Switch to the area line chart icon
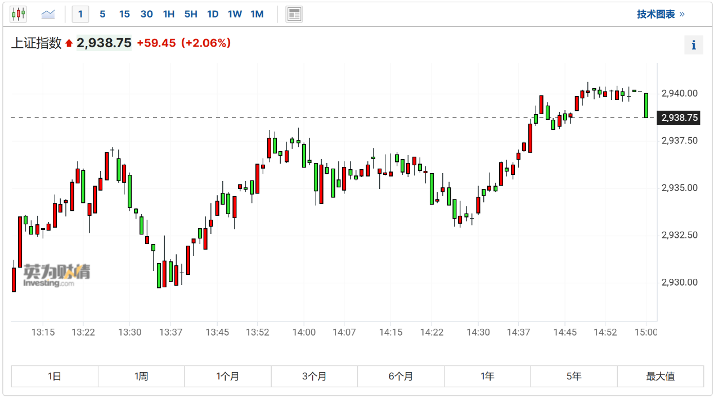Screen dimensions: 714x398 [x=48, y=14]
